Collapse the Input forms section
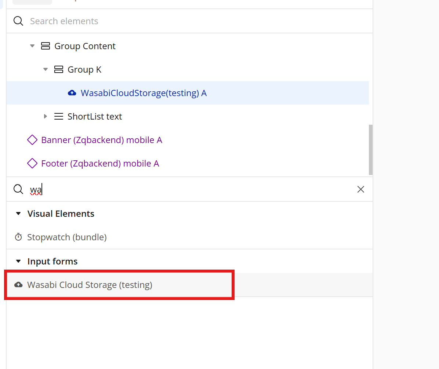Screen dimensions: 439x369 18,262
